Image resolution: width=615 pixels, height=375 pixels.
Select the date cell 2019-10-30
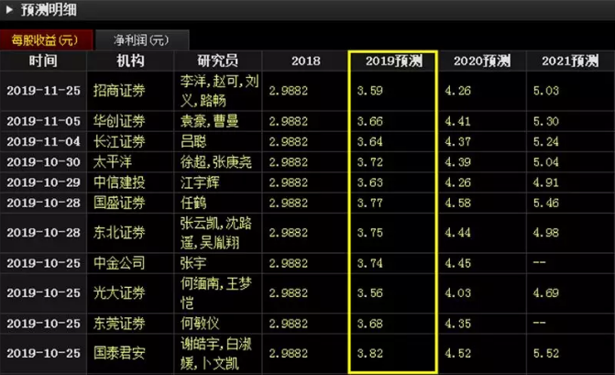point(44,161)
